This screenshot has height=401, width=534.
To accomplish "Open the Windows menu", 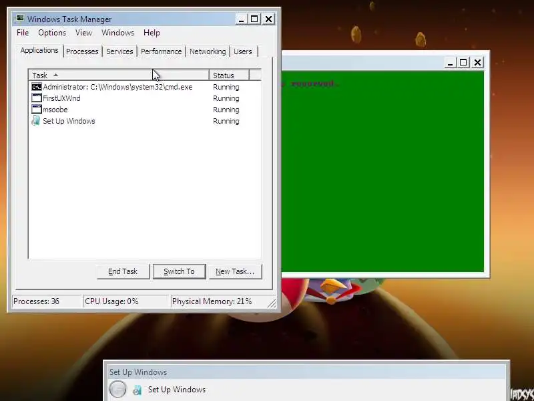I will coord(118,33).
